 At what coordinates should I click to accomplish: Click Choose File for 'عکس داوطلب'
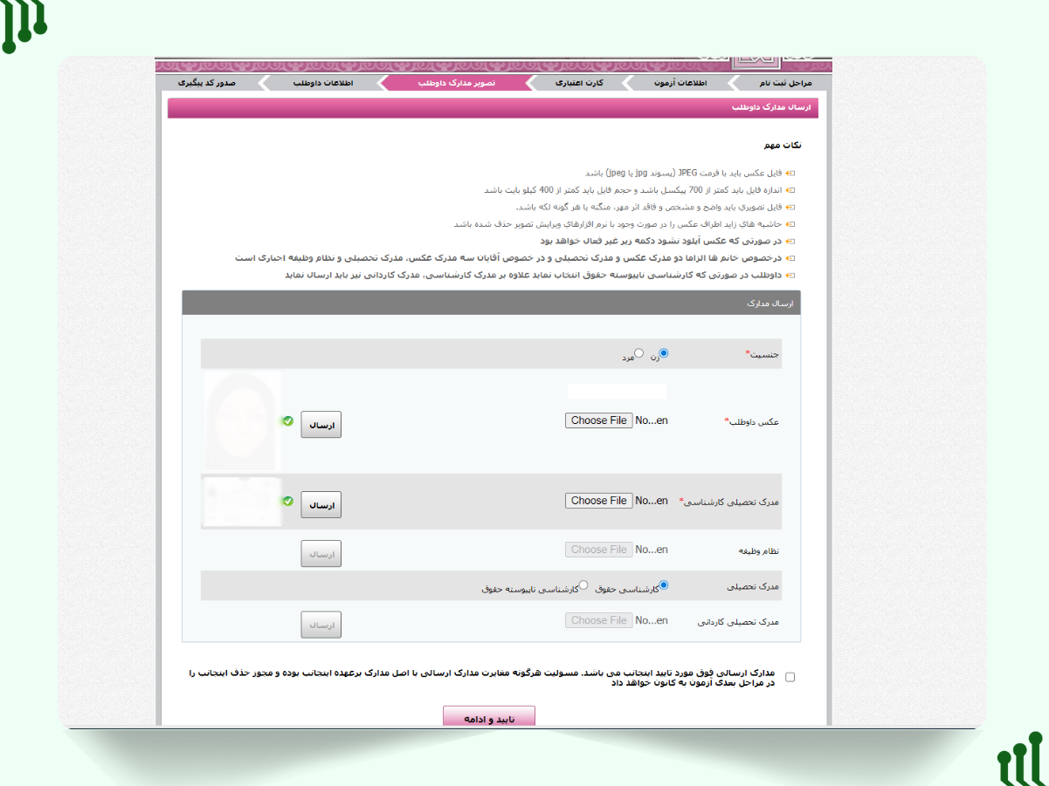click(598, 420)
